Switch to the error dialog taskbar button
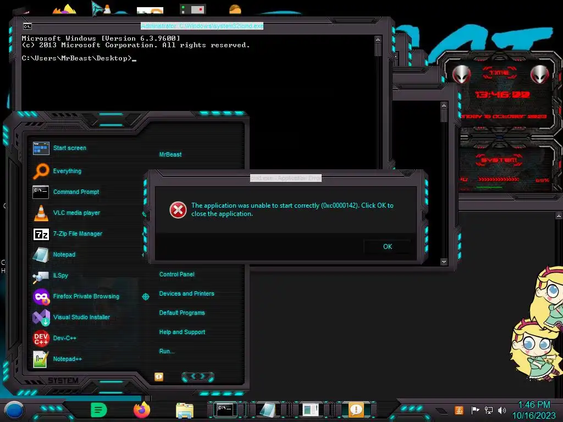 356,410
